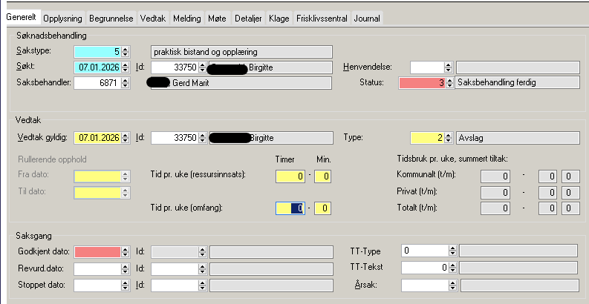Click the Stoppet dato input field
This screenshot has width=589, height=304.
tap(97, 285)
